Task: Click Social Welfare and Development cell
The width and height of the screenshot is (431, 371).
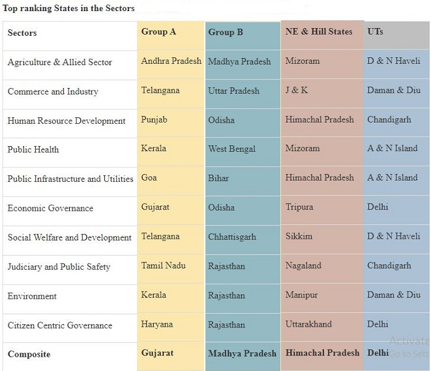Action: click(x=70, y=238)
